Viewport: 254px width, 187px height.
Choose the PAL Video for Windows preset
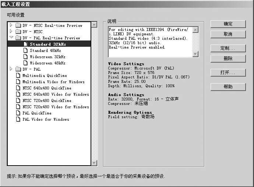(46, 119)
